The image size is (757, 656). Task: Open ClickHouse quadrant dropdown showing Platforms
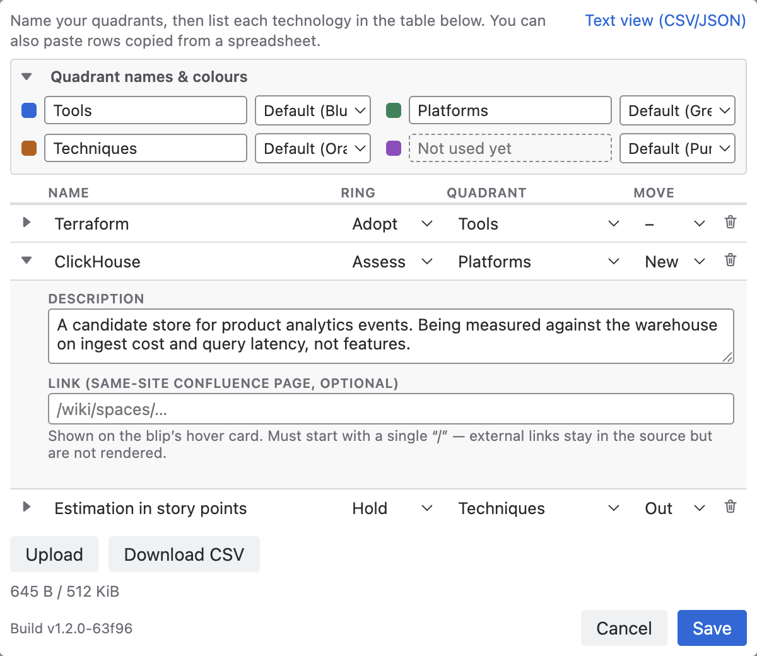click(x=539, y=262)
